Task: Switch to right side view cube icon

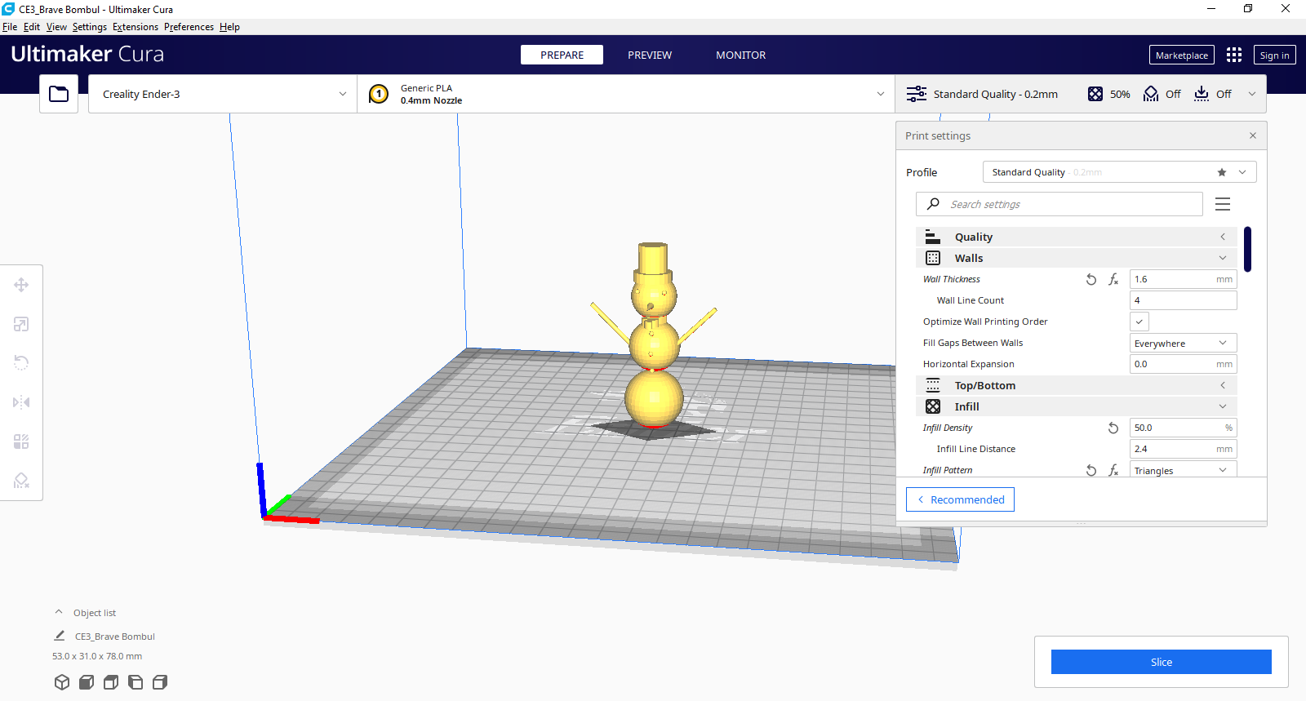Action: tap(160, 682)
